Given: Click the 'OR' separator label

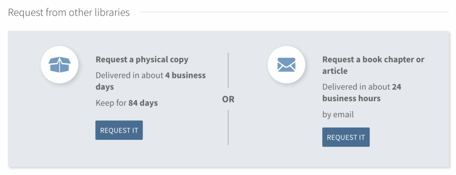Looking at the screenshot, I should [x=228, y=100].
